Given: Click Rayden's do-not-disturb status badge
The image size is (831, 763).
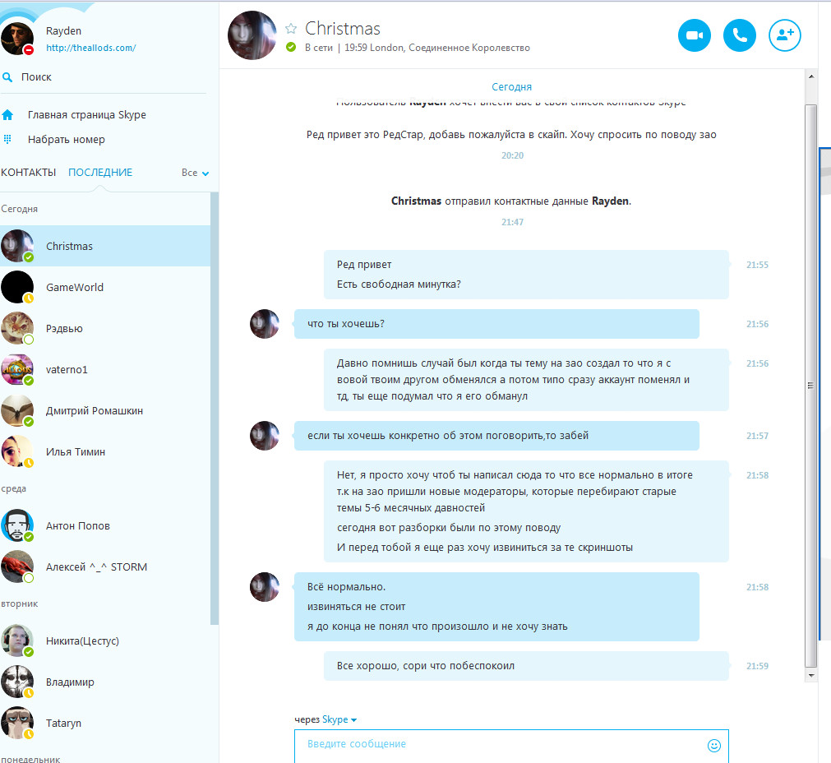Looking at the screenshot, I should point(29,50).
